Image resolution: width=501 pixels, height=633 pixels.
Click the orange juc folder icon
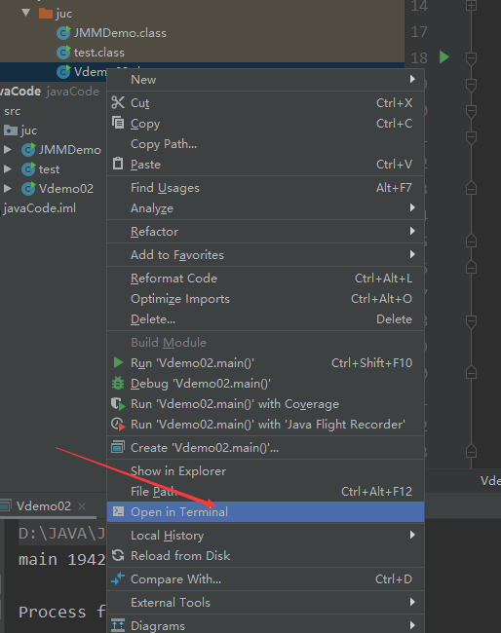[46, 14]
